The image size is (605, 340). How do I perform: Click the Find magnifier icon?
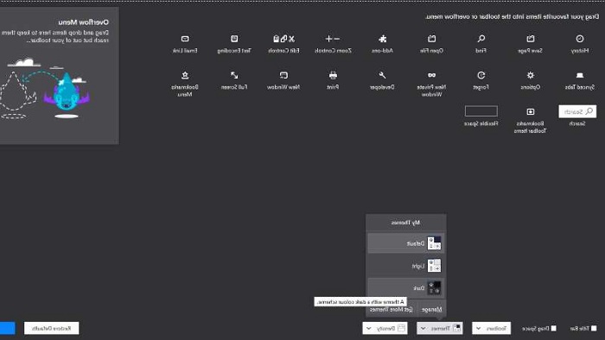coord(481,39)
